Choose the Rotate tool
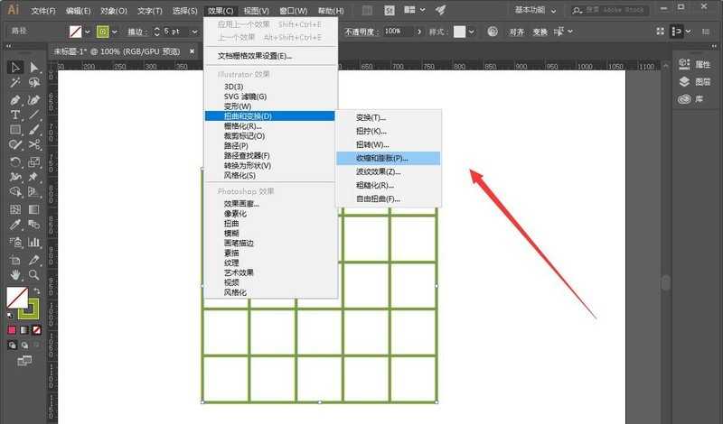The image size is (723, 424). pyautogui.click(x=15, y=162)
